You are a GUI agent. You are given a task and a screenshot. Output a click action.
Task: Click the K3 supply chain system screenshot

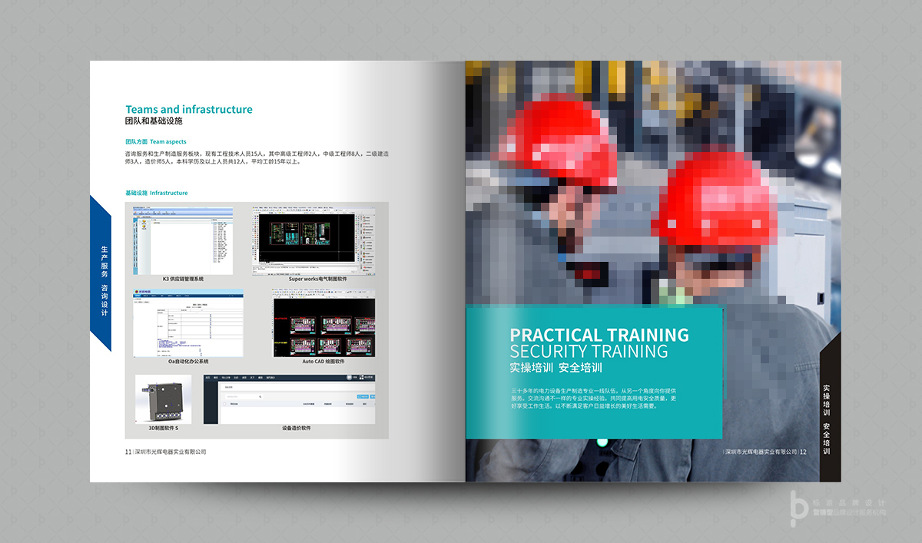(x=183, y=240)
